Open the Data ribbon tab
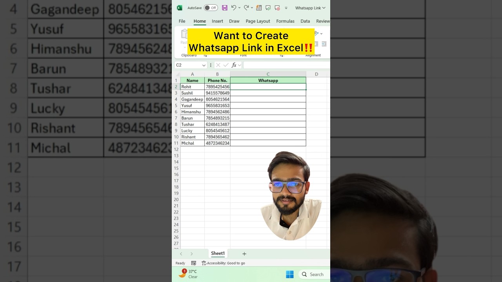The height and width of the screenshot is (282, 502). point(305,21)
